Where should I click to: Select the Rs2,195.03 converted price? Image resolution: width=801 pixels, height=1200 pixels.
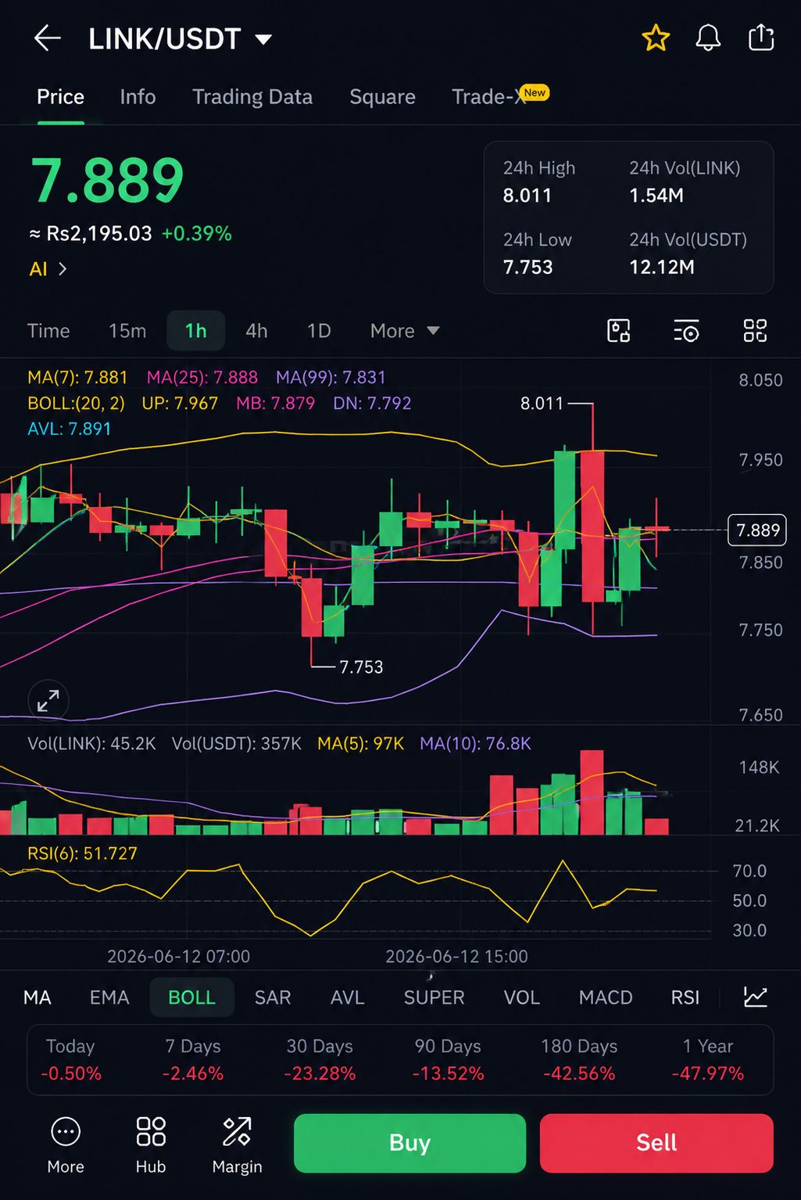coord(99,234)
